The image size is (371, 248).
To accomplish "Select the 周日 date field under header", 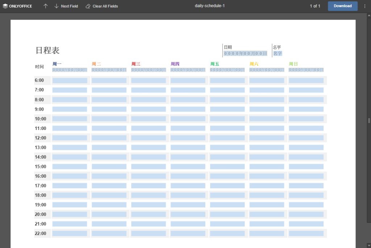I will coord(306,70).
